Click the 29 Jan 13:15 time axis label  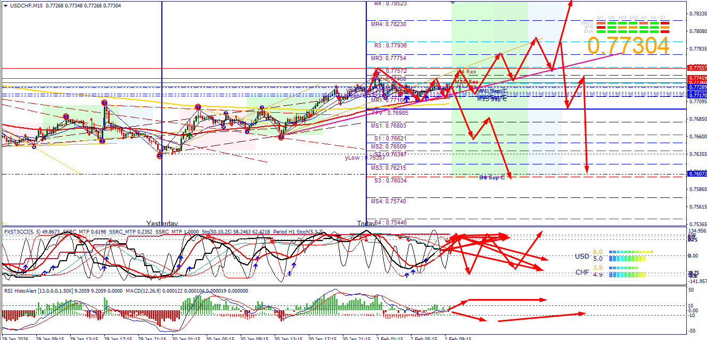point(84,337)
